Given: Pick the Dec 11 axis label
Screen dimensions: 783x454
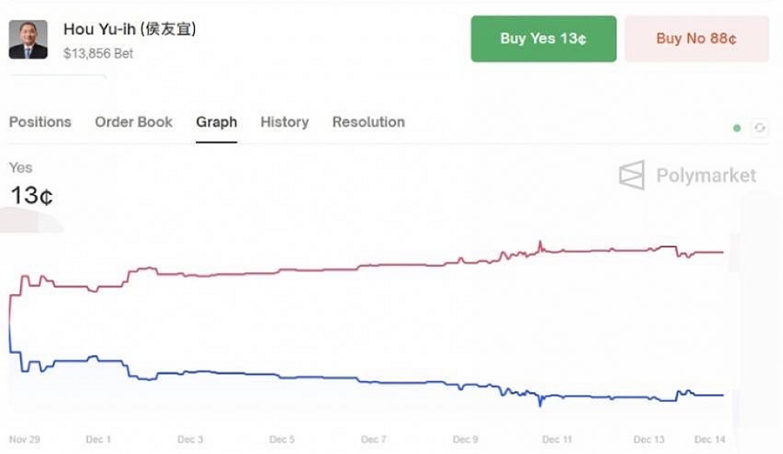Looking at the screenshot, I should point(557,439).
